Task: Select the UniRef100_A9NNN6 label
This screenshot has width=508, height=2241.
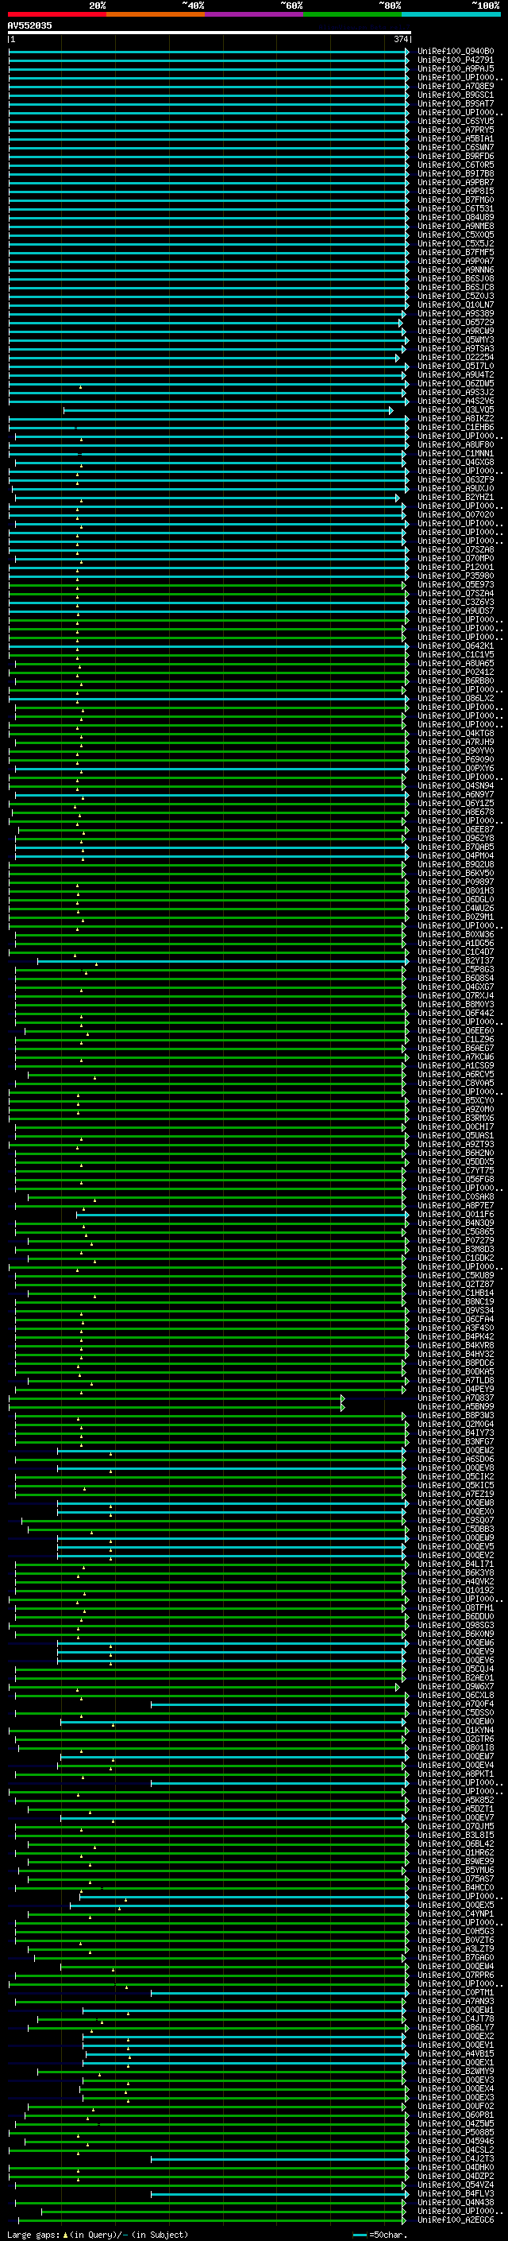Action: (456, 269)
